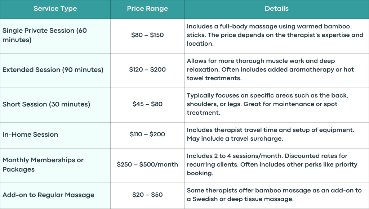
Task: Click the Swedish or deep tissue details text
Action: [274, 195]
